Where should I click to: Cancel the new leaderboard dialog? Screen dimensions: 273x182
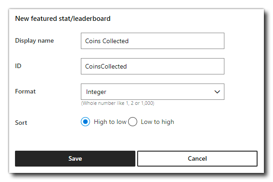coord(197,158)
